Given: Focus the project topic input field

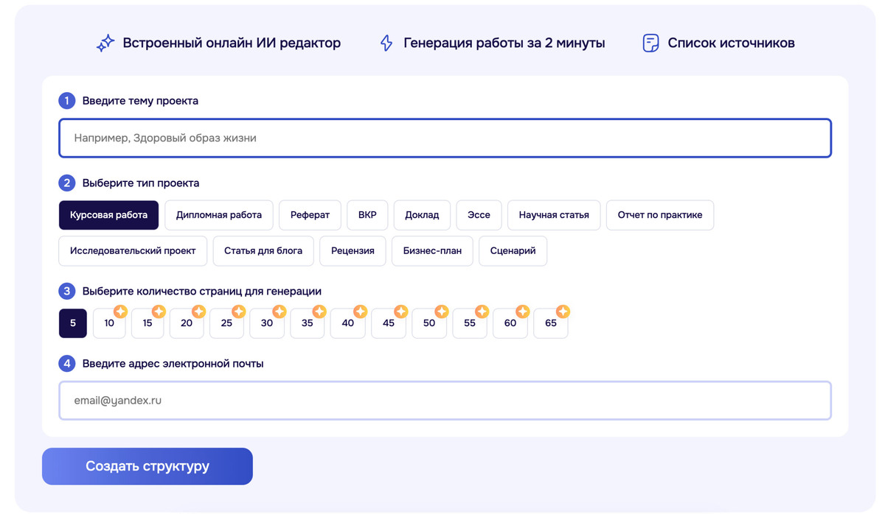Looking at the screenshot, I should pos(445,138).
